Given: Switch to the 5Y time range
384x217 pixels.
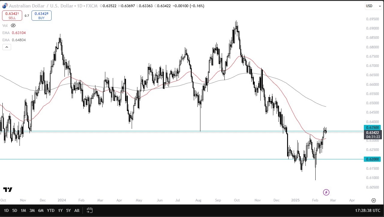Looking at the screenshot, I should [x=68, y=210].
